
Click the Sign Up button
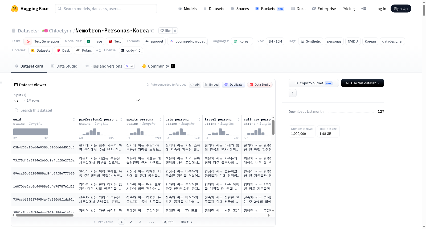click(401, 9)
